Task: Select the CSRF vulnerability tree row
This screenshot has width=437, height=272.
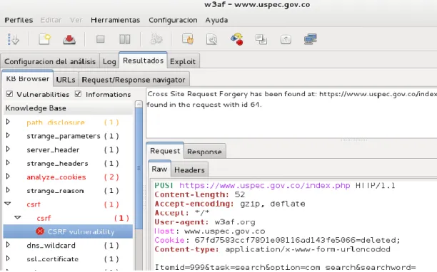Action: (68, 231)
